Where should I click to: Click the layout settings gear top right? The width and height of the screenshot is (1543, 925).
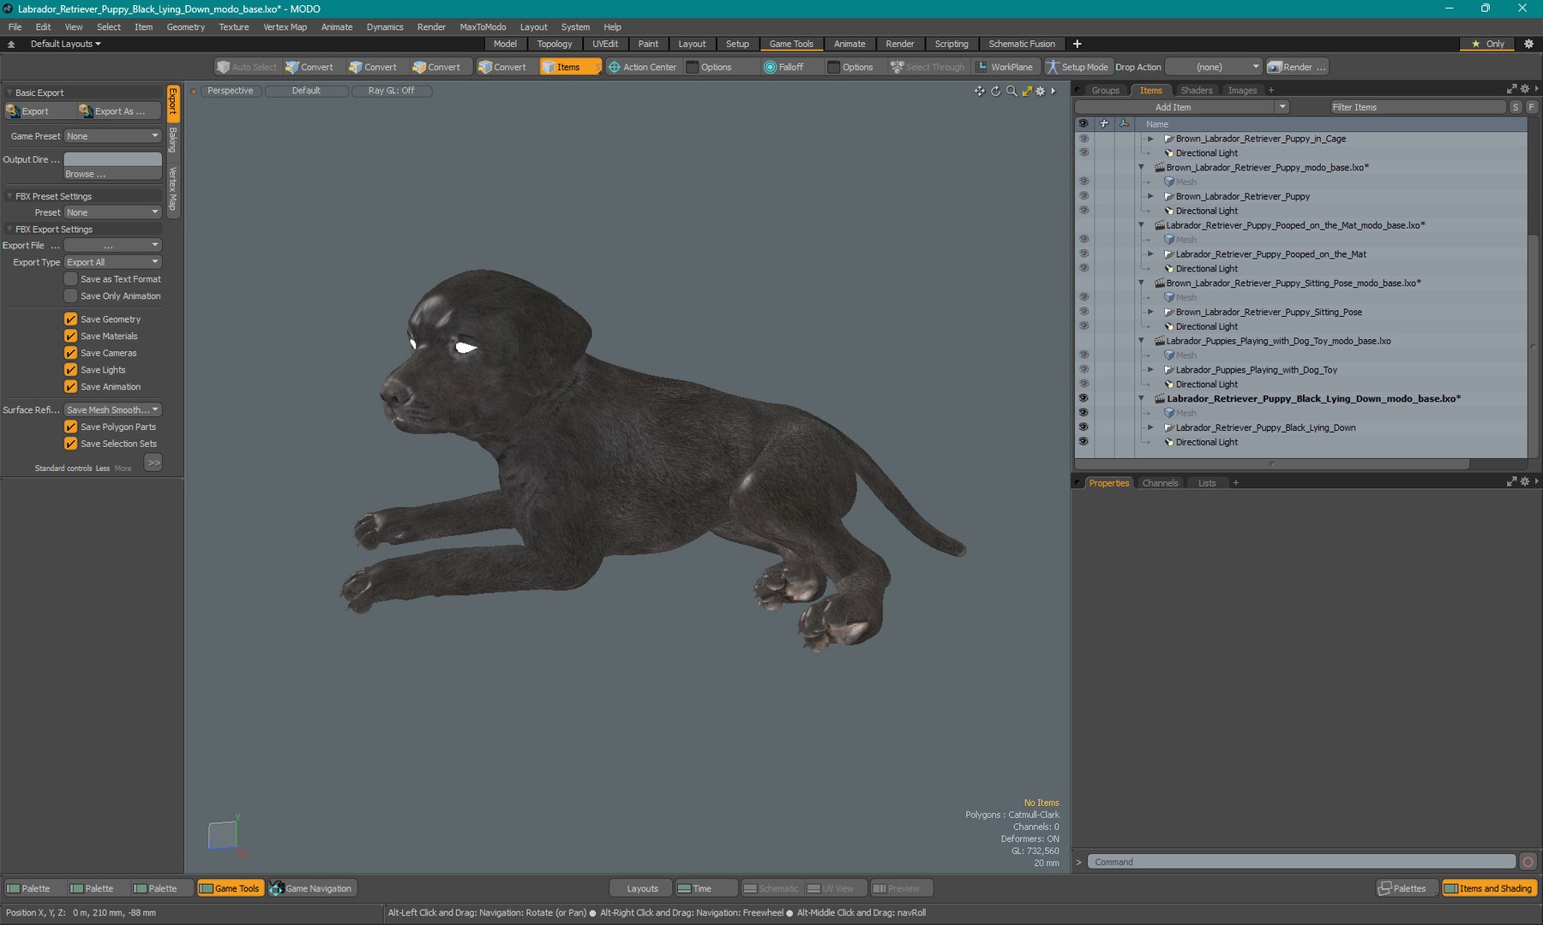coord(1528,44)
